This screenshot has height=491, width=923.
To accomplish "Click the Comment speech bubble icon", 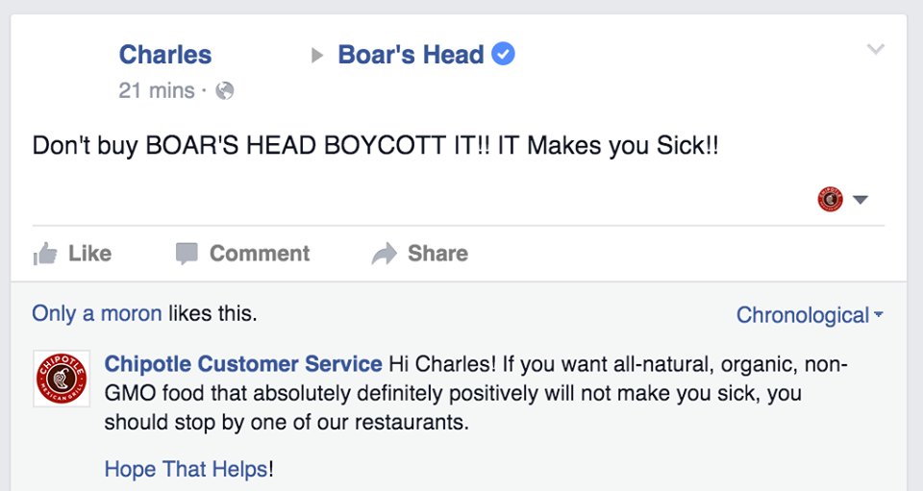I will (187, 254).
